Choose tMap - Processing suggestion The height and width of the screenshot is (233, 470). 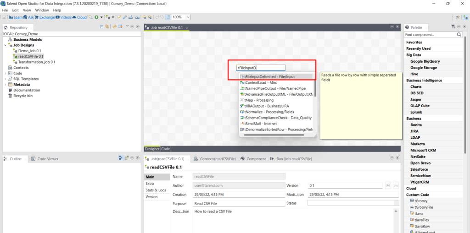(x=276, y=100)
